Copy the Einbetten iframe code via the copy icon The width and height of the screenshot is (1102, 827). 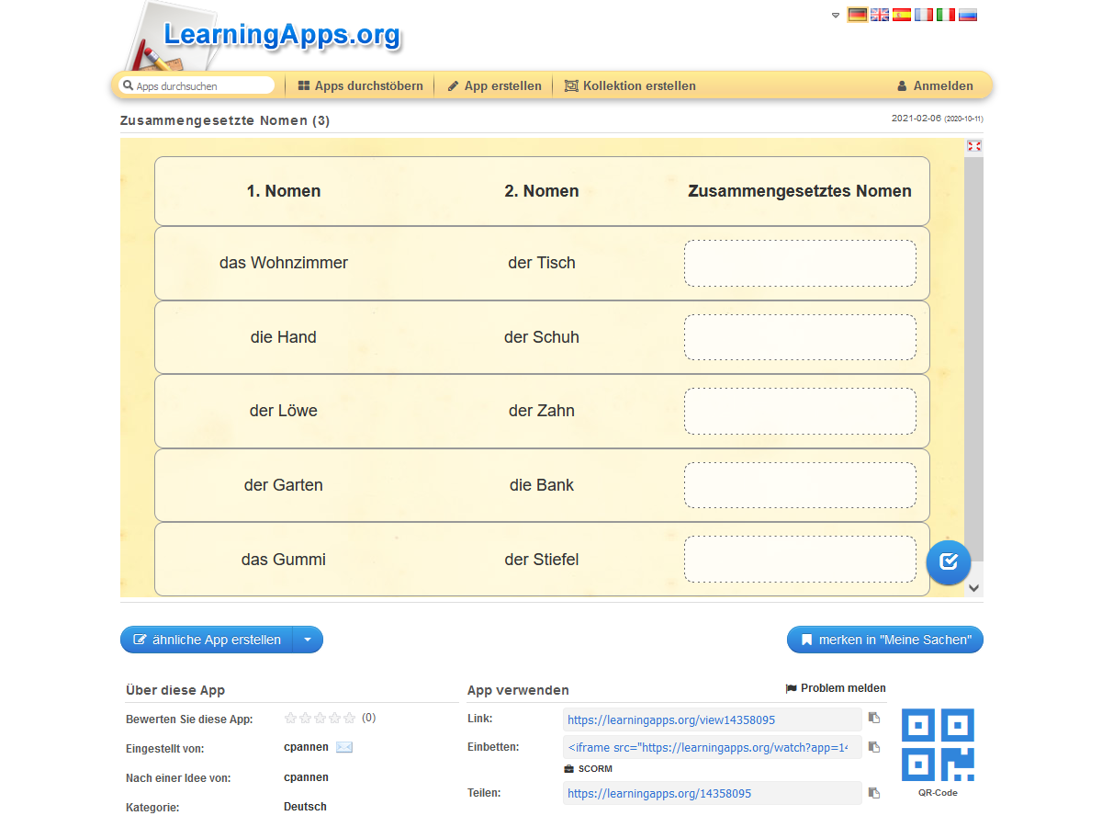tap(874, 747)
